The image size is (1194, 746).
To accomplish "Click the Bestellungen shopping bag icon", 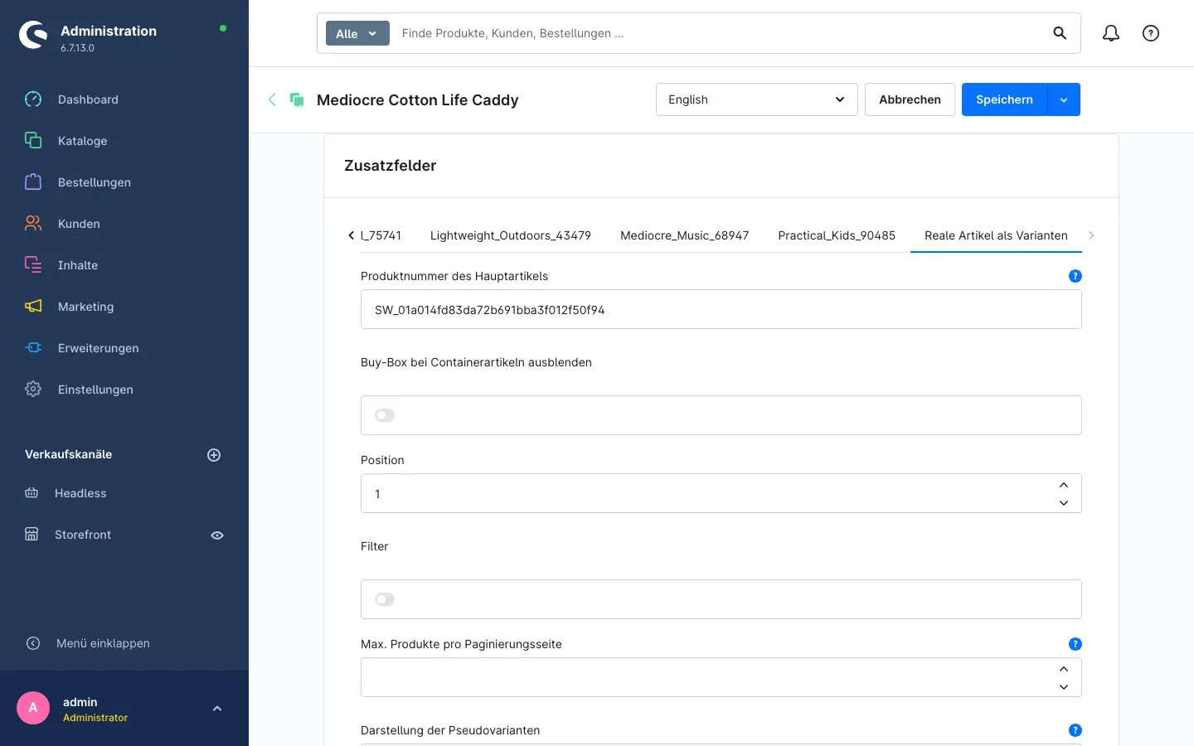I will [33, 182].
